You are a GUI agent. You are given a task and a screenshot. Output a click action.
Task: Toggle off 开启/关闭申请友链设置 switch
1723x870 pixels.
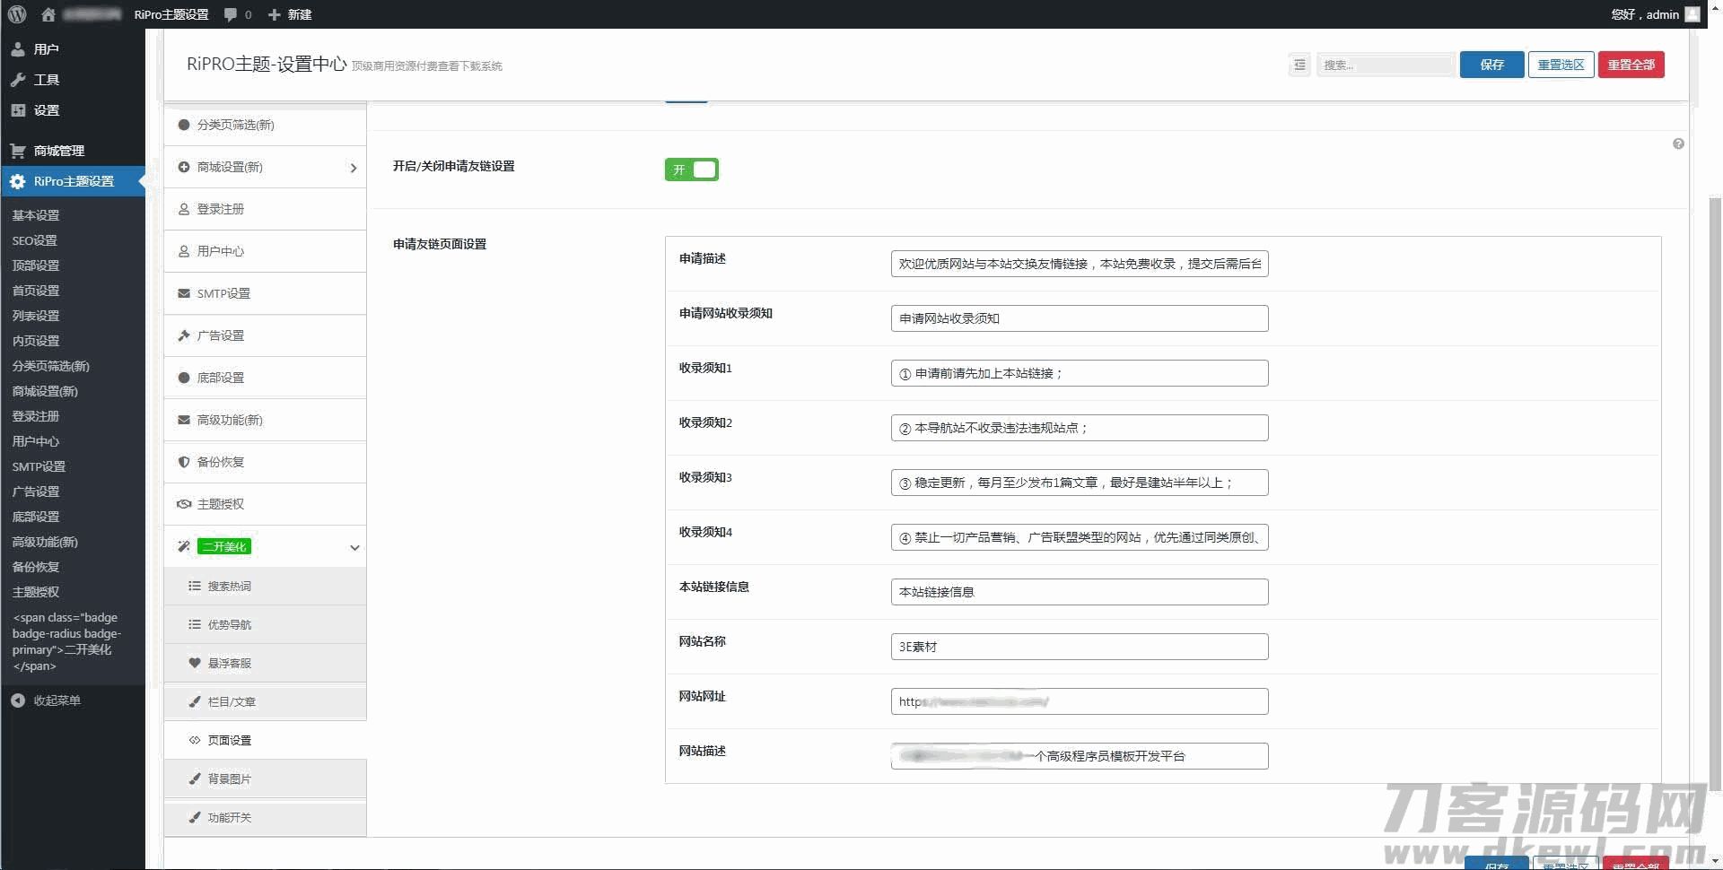pos(691,170)
